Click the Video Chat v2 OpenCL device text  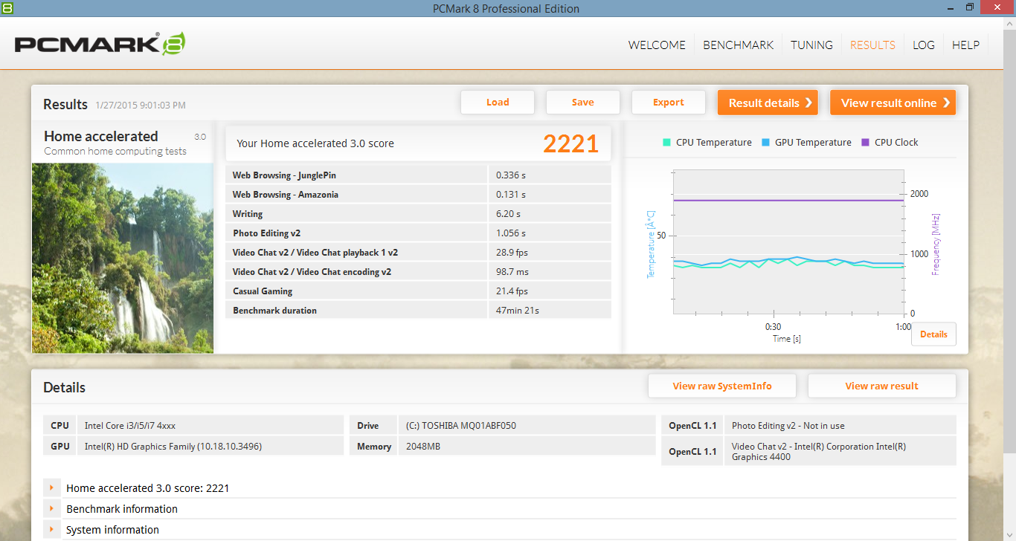(819, 452)
